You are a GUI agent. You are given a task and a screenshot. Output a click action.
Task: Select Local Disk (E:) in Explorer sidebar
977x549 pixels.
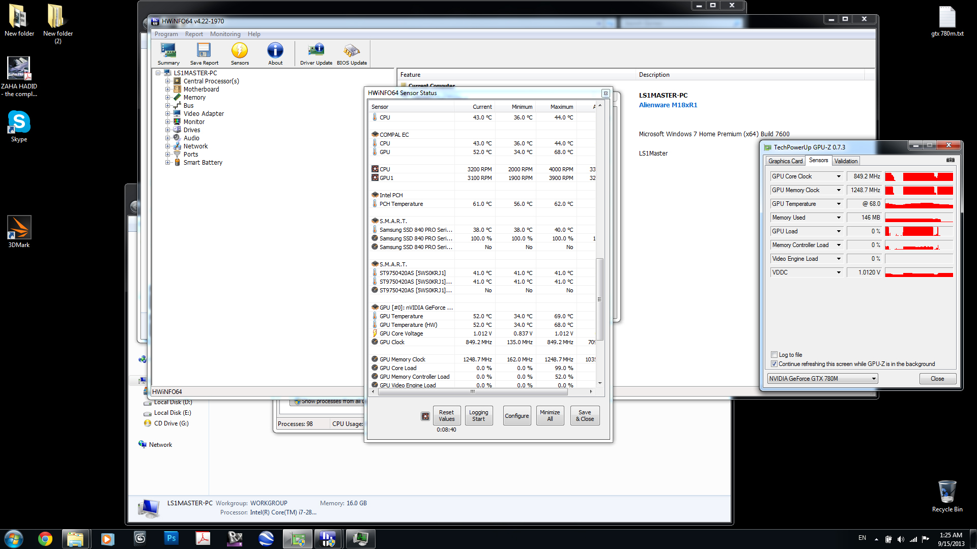click(173, 413)
